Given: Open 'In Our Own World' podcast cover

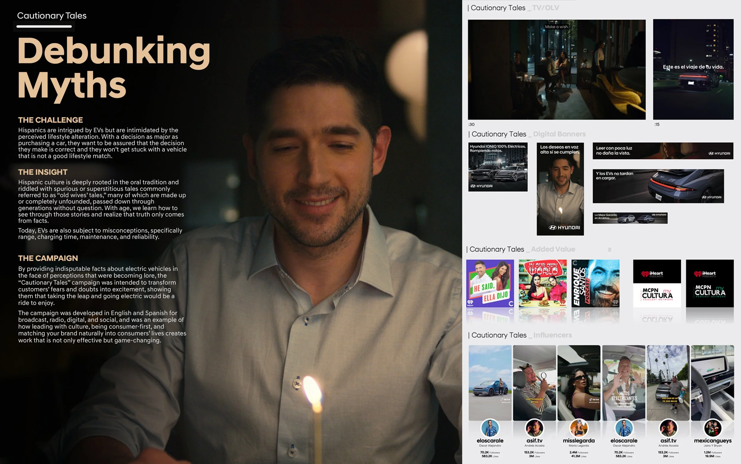Looking at the screenshot, I should (x=543, y=283).
